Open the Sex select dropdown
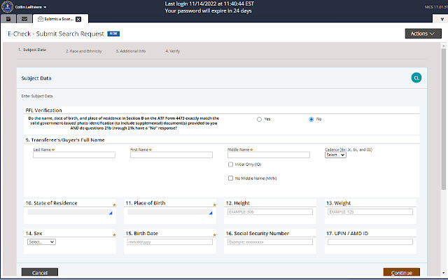The height and width of the screenshot is (280, 448). click(41, 241)
